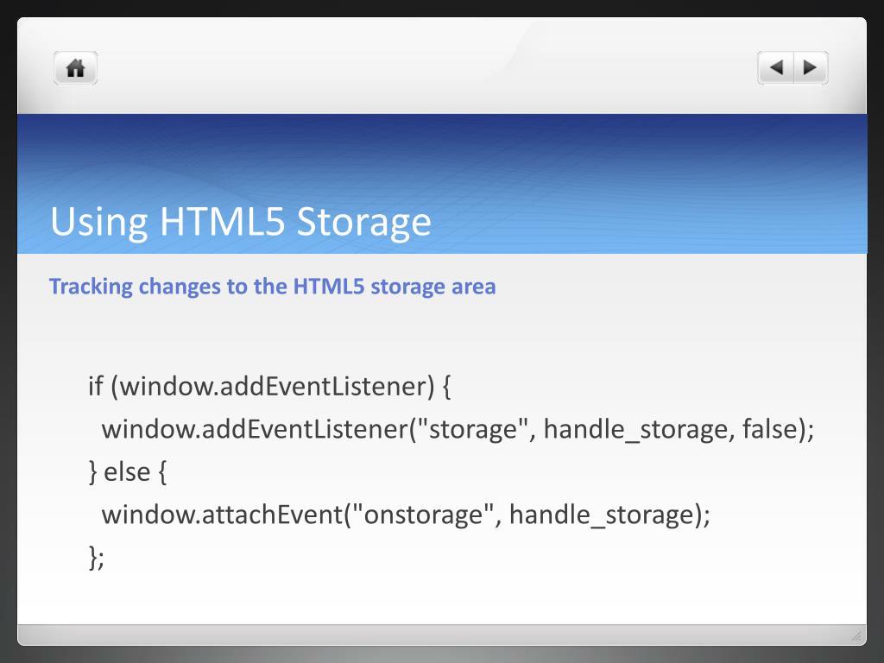
Task: Click the word "Storage" in the slide title
Action: pos(363,222)
